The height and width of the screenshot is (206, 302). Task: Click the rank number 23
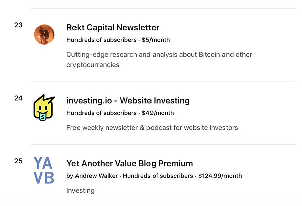coord(18,25)
